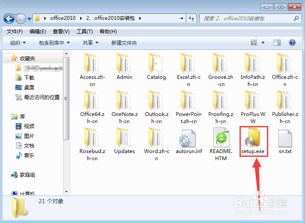Select the ProPlus.WW folder
This screenshot has width=305, height=223.
(253, 107)
